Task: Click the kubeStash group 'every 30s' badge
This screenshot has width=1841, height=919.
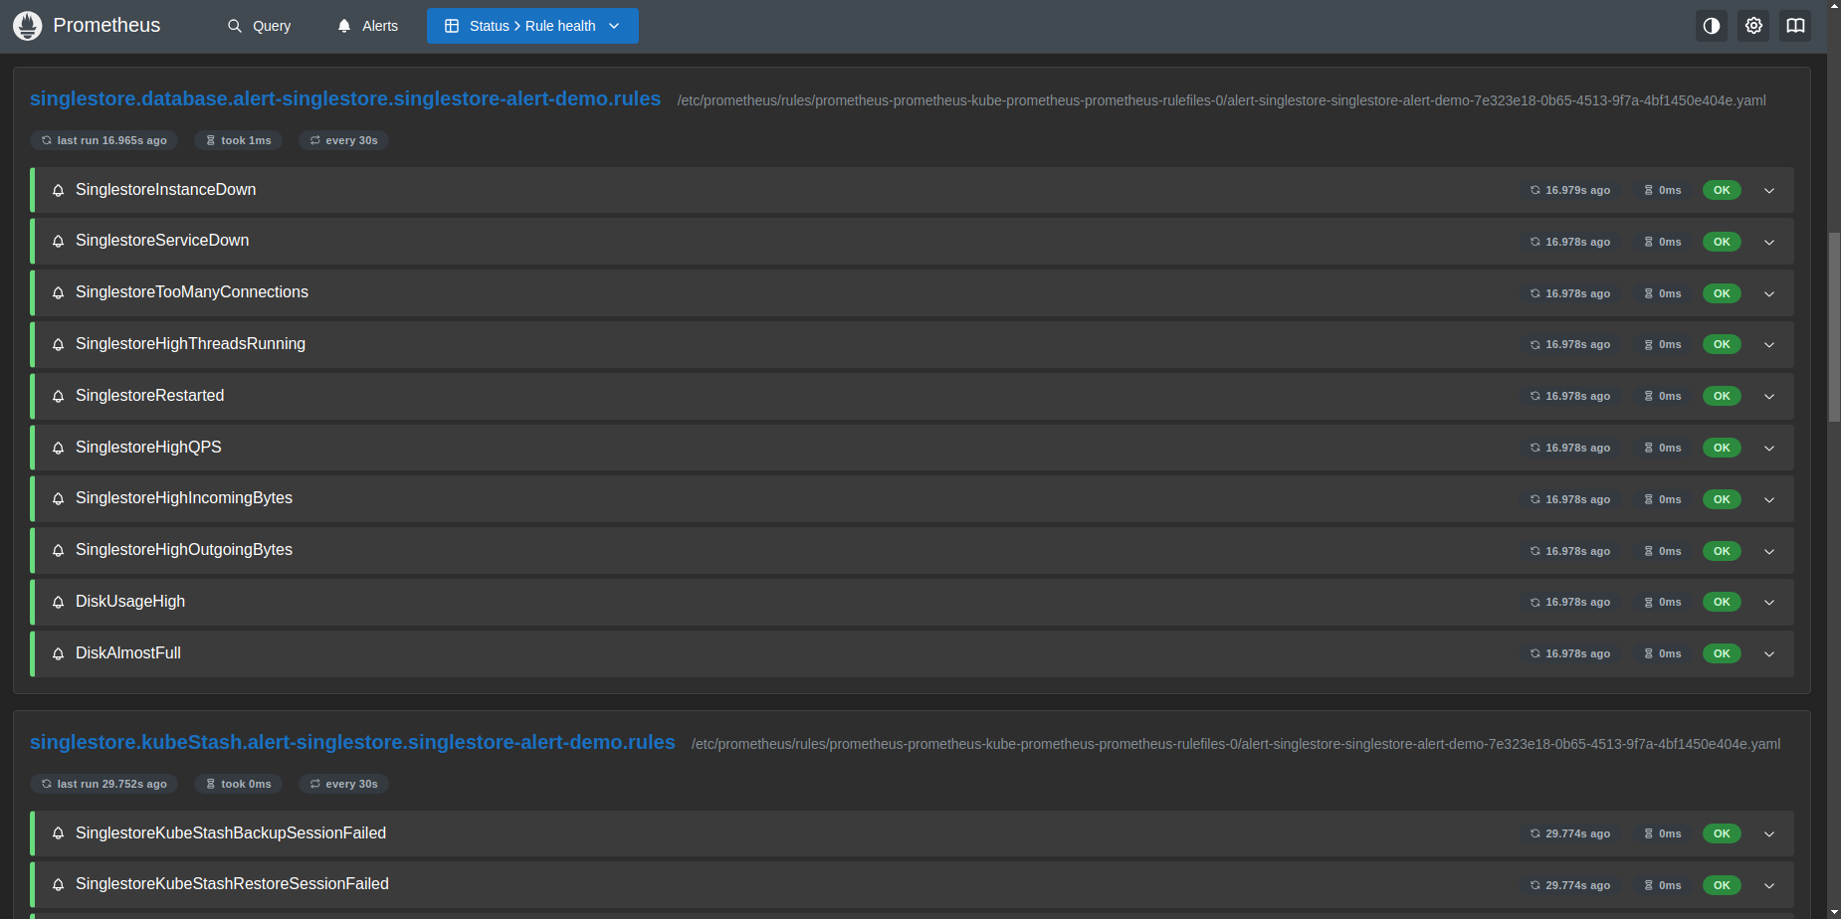Action: click(x=344, y=784)
